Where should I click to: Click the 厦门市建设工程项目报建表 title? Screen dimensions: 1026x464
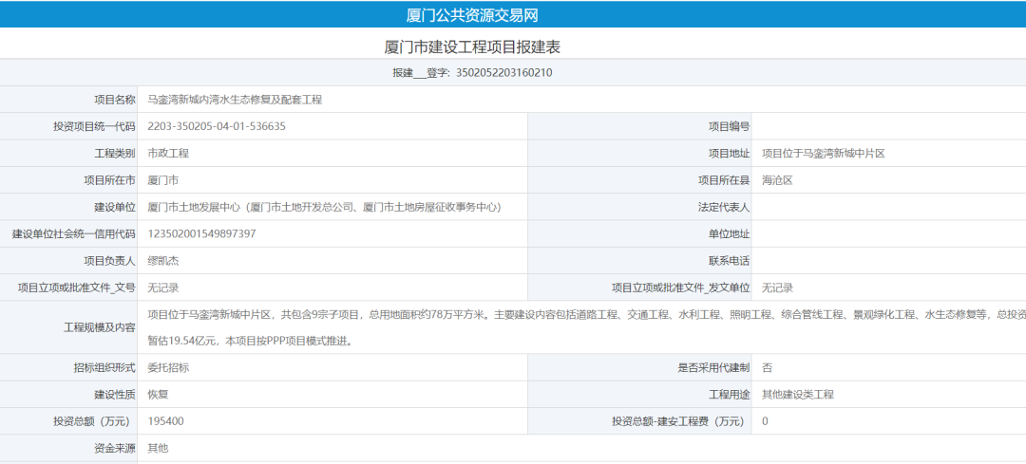coord(479,46)
